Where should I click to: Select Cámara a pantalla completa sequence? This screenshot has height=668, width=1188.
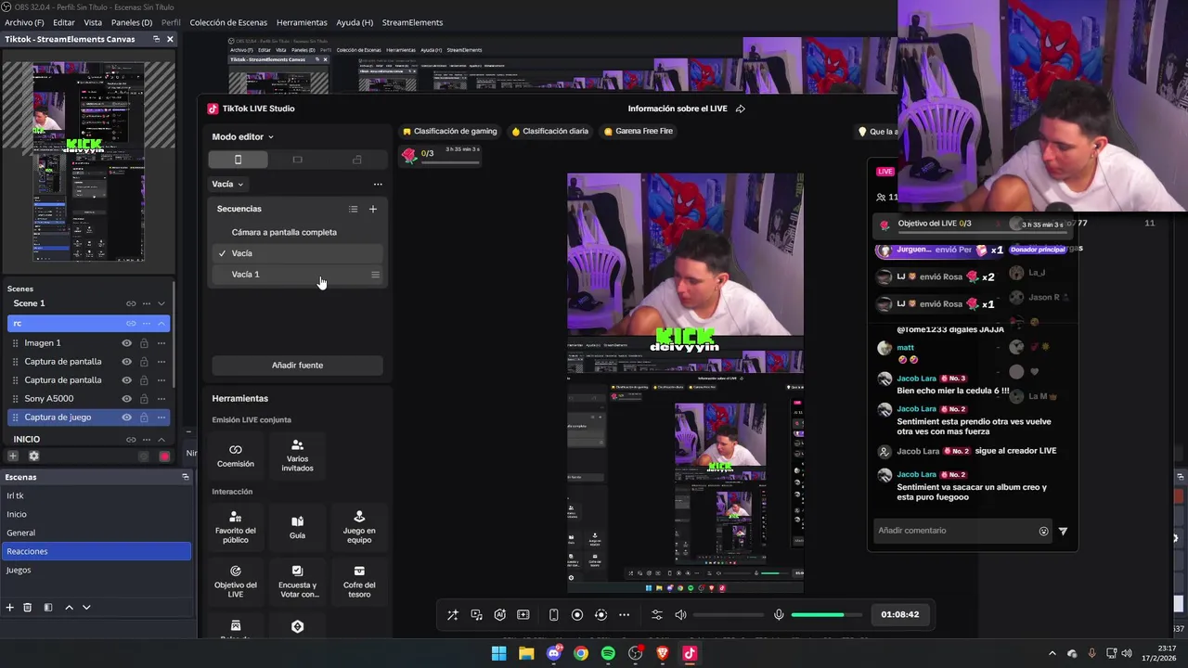pyautogui.click(x=297, y=232)
